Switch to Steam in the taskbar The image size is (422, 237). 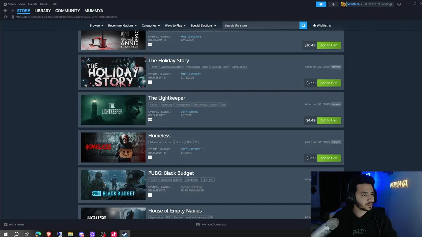click(x=125, y=234)
